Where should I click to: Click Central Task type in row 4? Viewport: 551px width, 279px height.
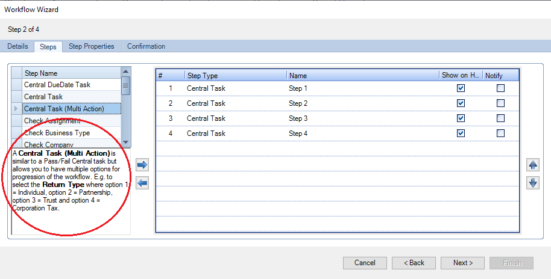point(236,133)
